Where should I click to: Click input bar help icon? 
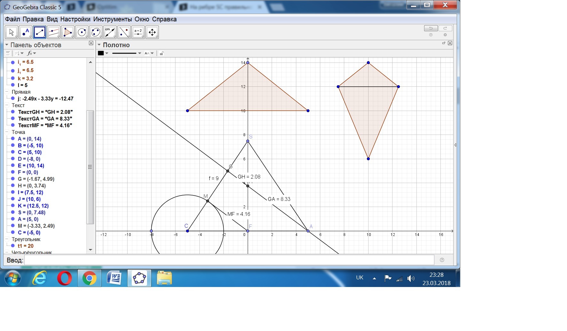(x=442, y=260)
